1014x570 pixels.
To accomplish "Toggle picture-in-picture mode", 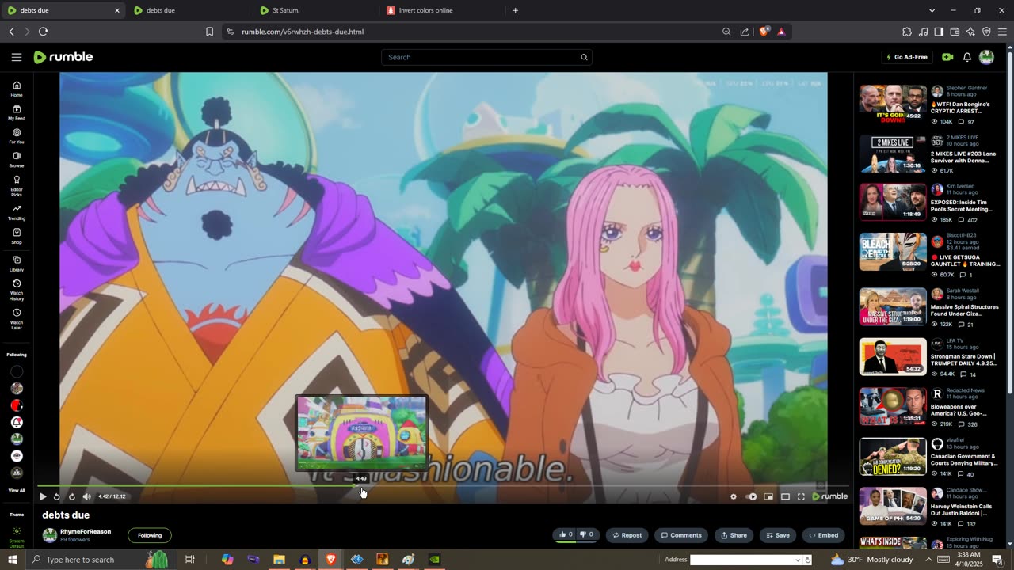I will (x=768, y=496).
